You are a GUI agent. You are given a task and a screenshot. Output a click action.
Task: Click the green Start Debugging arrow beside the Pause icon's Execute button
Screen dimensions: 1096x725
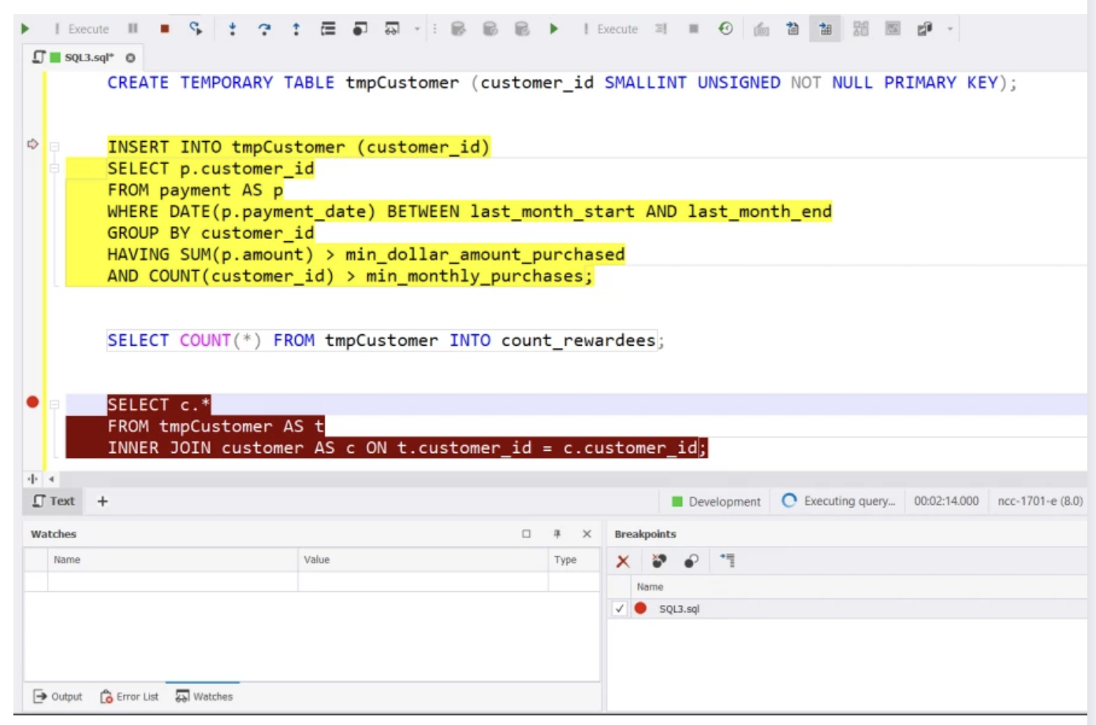click(x=25, y=29)
